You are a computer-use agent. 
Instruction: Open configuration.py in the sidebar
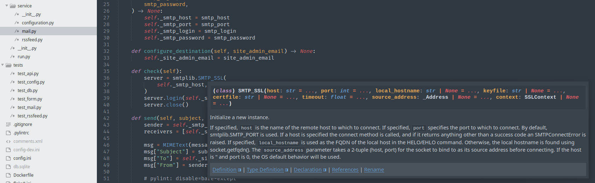[38, 23]
